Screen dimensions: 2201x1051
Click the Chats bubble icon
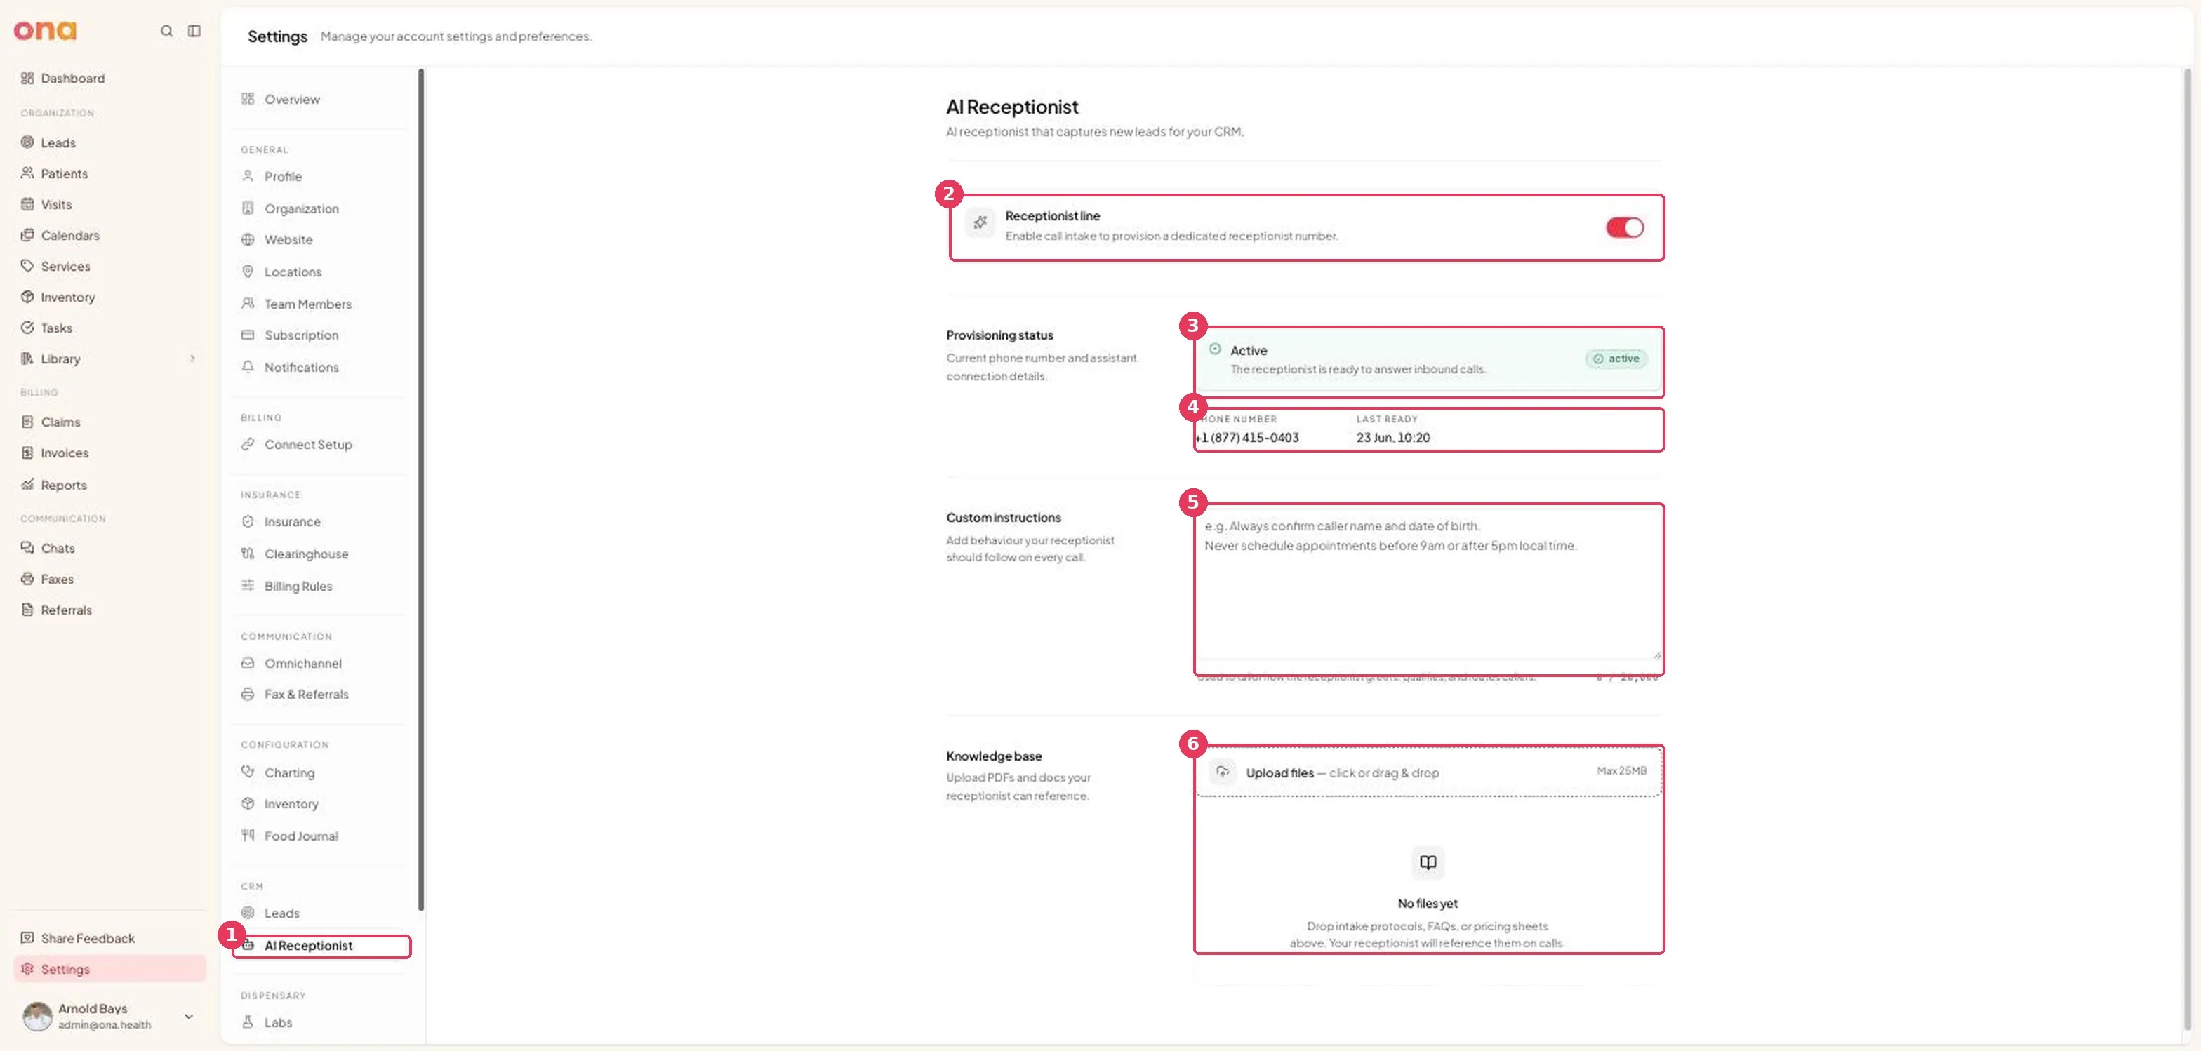(x=27, y=548)
